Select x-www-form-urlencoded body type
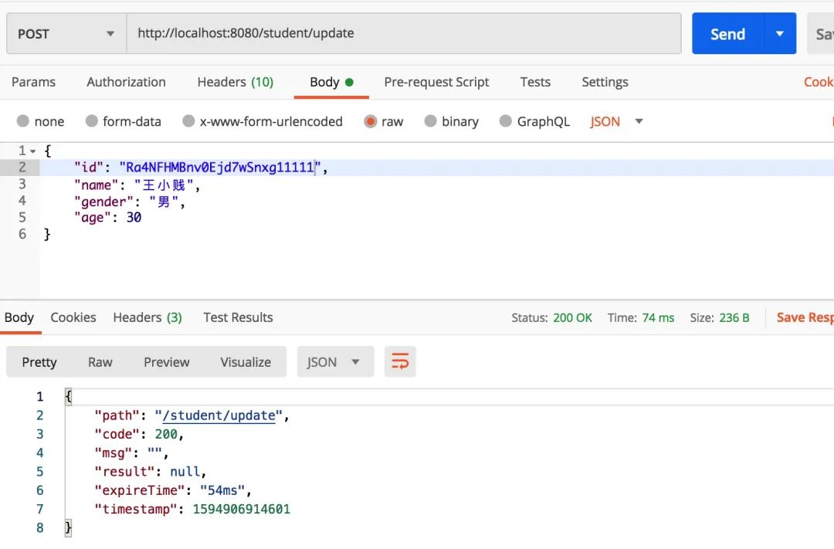The width and height of the screenshot is (834, 549). pos(188,121)
